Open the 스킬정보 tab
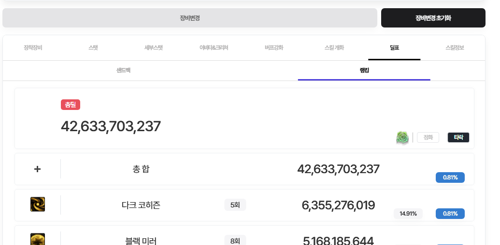The image size is (500, 245). pos(455,48)
